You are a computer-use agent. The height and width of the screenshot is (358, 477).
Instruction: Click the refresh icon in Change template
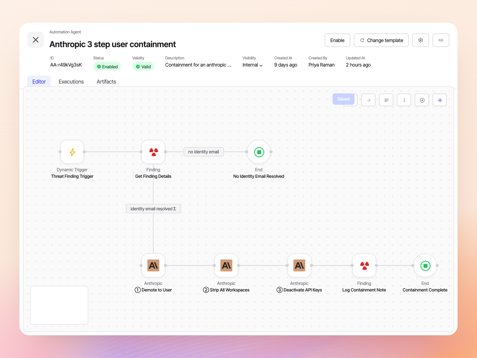[x=362, y=40]
